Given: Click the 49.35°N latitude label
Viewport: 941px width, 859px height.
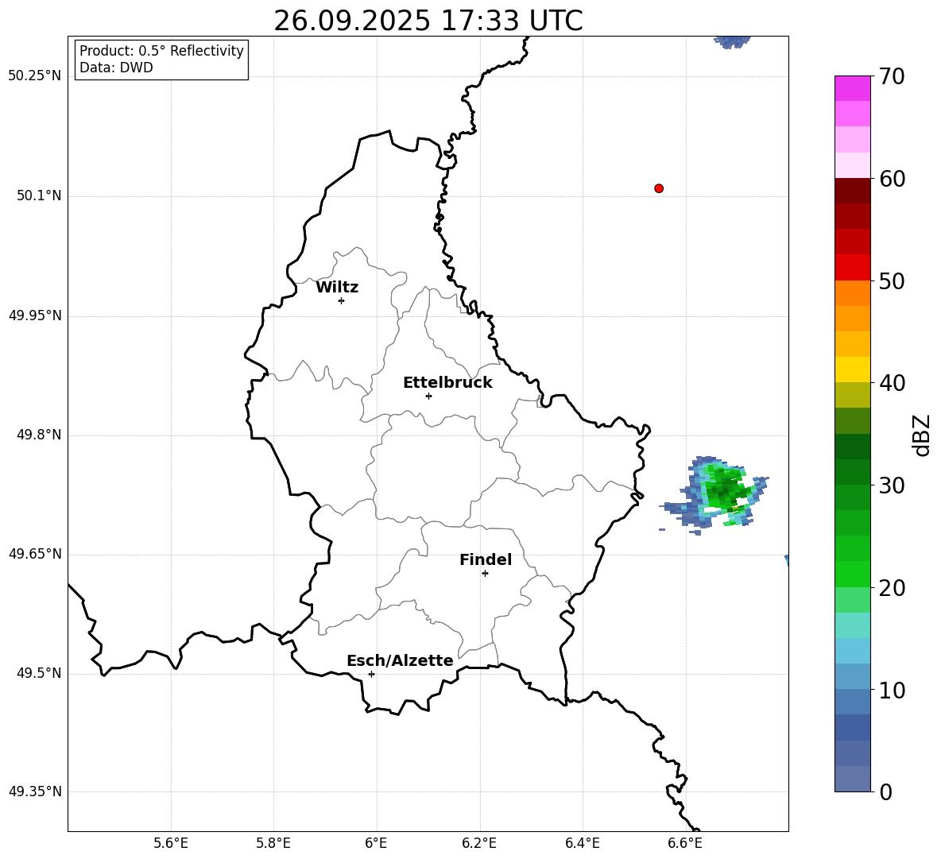Looking at the screenshot, I should (35, 791).
